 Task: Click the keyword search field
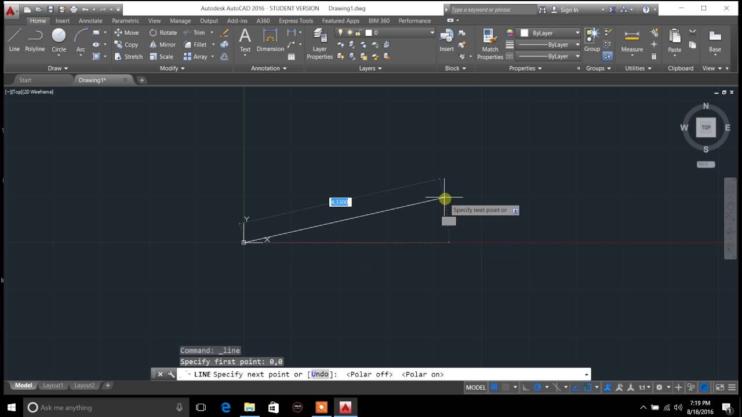tap(493, 10)
